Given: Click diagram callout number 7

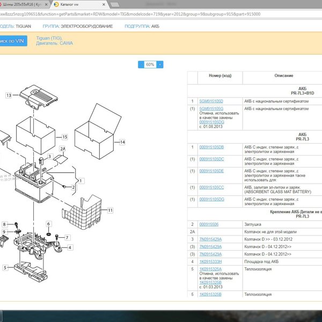Looking at the screenshot, I should (67, 238).
